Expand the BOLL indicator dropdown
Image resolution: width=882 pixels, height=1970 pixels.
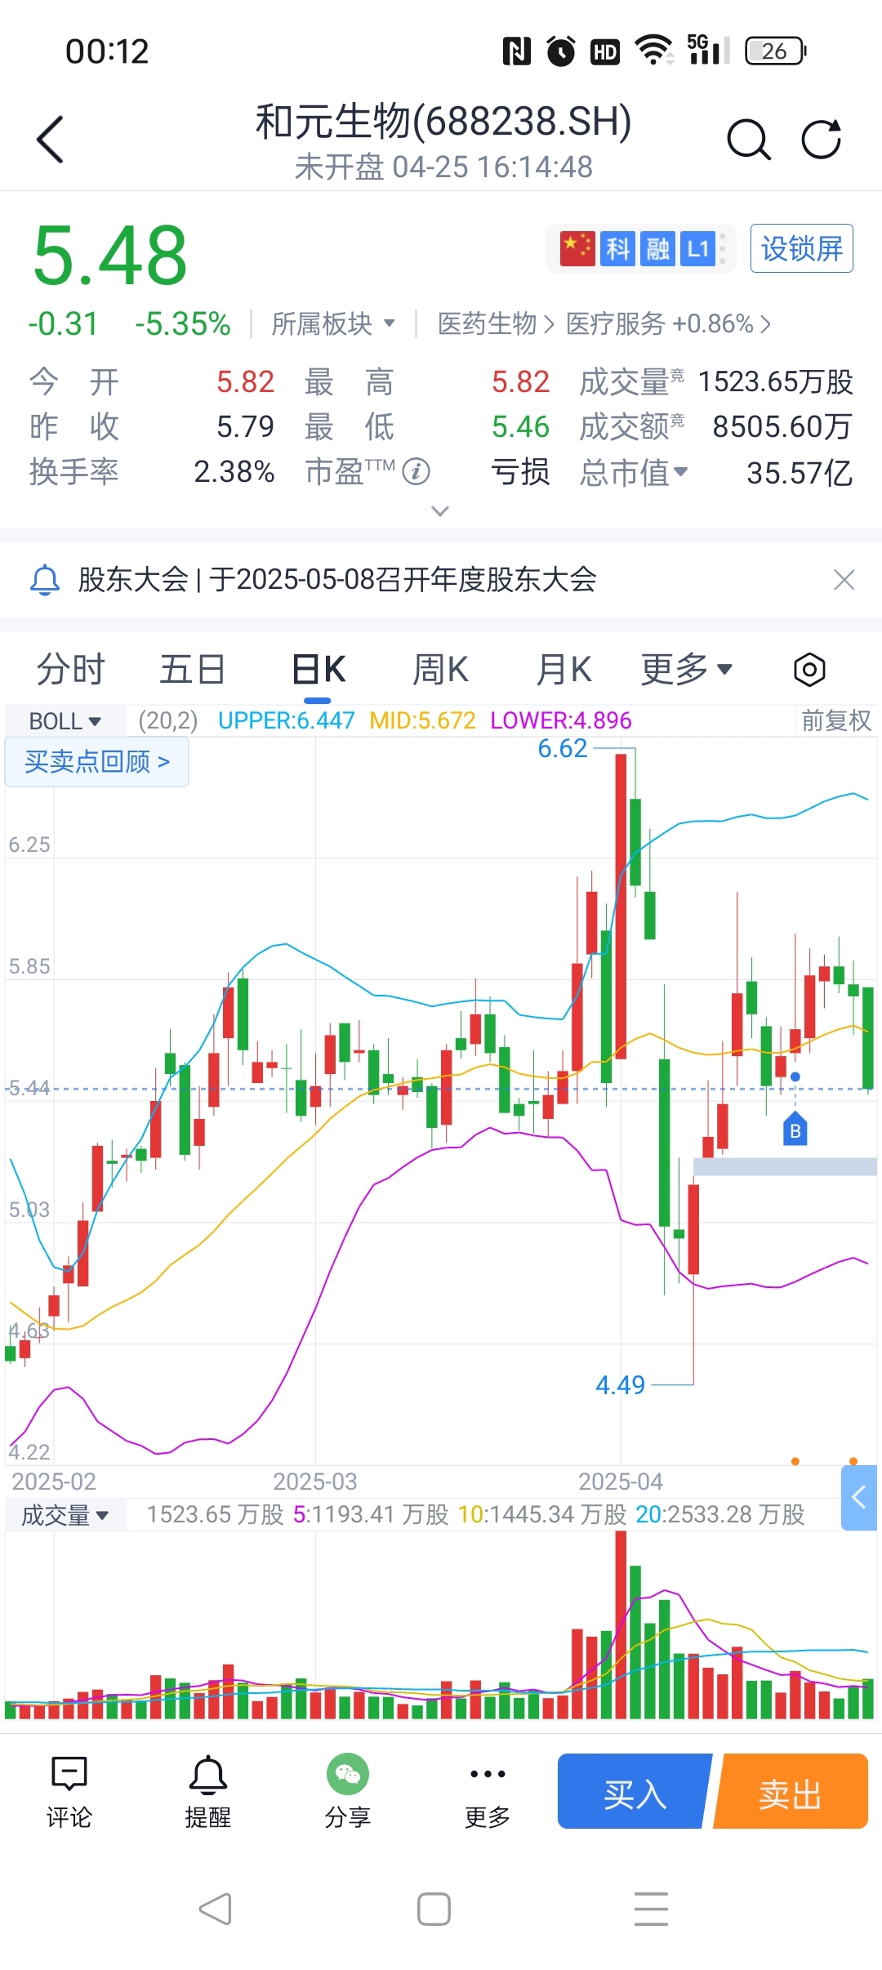coord(65,721)
